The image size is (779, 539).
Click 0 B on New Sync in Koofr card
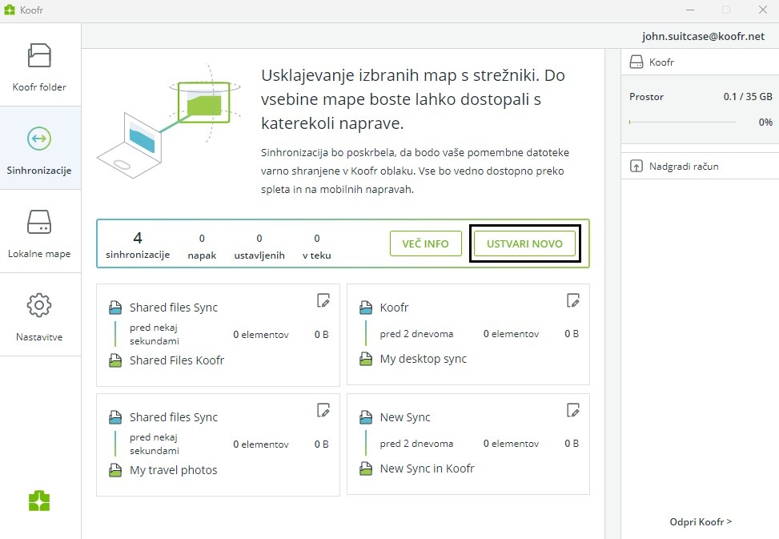click(572, 444)
